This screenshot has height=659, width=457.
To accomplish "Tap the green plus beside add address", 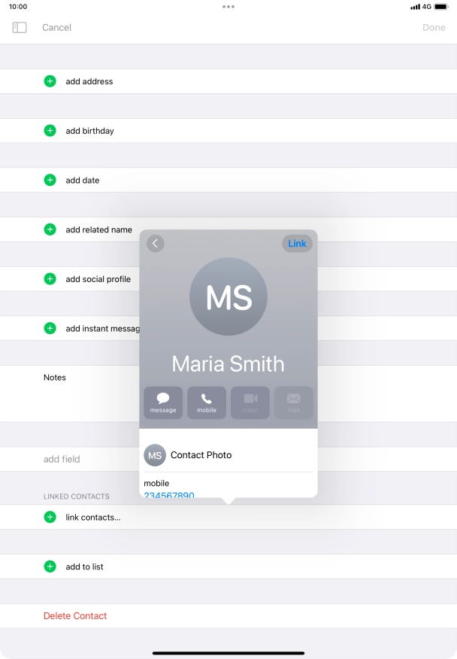I will (x=50, y=81).
